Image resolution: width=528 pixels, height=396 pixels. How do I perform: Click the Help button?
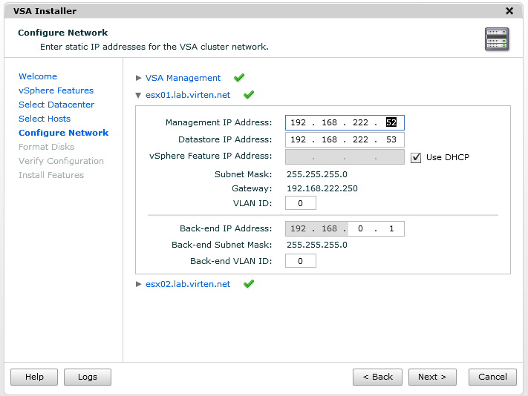(34, 377)
